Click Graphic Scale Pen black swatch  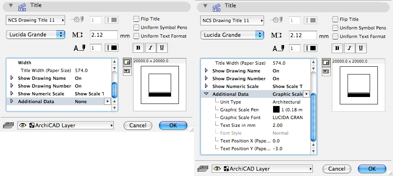coord(276,110)
